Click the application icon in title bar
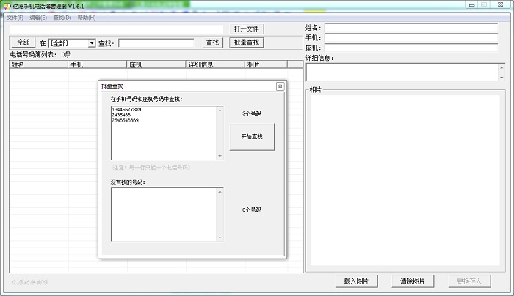This screenshot has height=296, width=514. coord(7,6)
